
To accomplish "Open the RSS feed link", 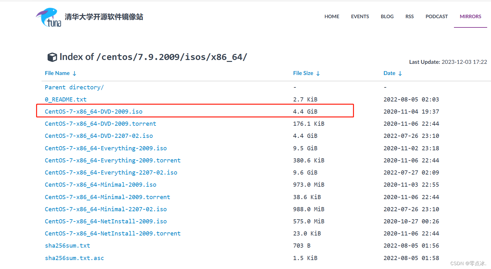I will point(410,17).
